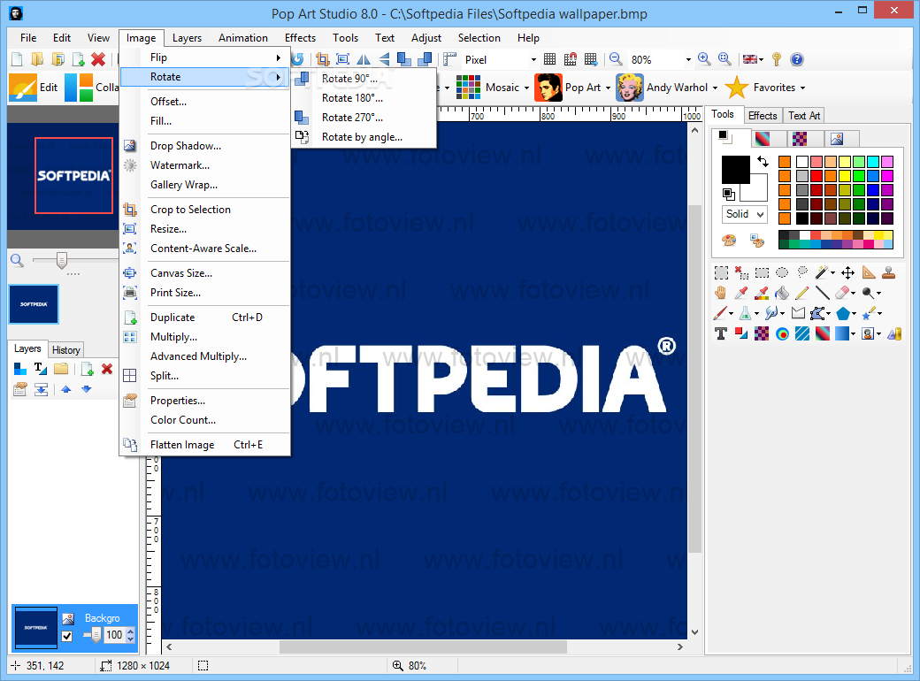Screen dimensions: 920x681
Task: Toggle Background layer visibility checkbox
Action: pyautogui.click(x=67, y=637)
